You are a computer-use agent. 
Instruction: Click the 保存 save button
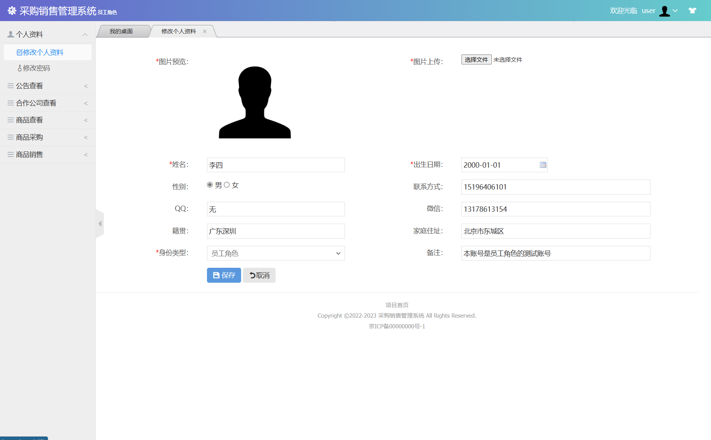pos(223,275)
